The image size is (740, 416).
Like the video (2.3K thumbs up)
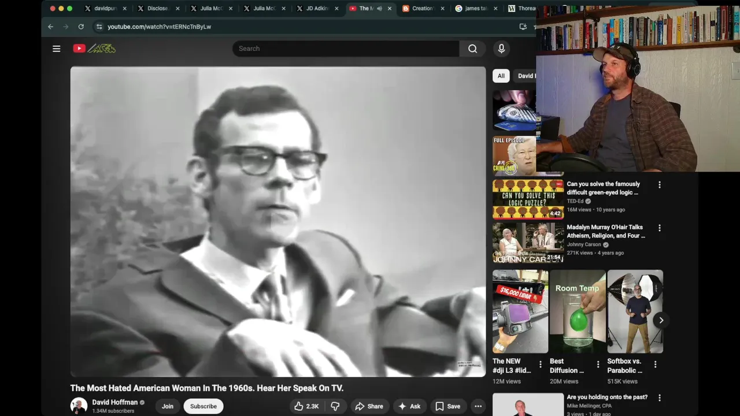(306, 406)
